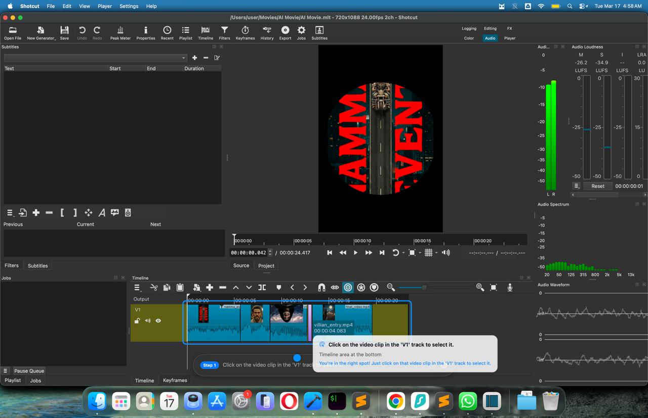The image size is (648, 418).
Task: Toggle timeline snapping magnet
Action: tap(321, 288)
